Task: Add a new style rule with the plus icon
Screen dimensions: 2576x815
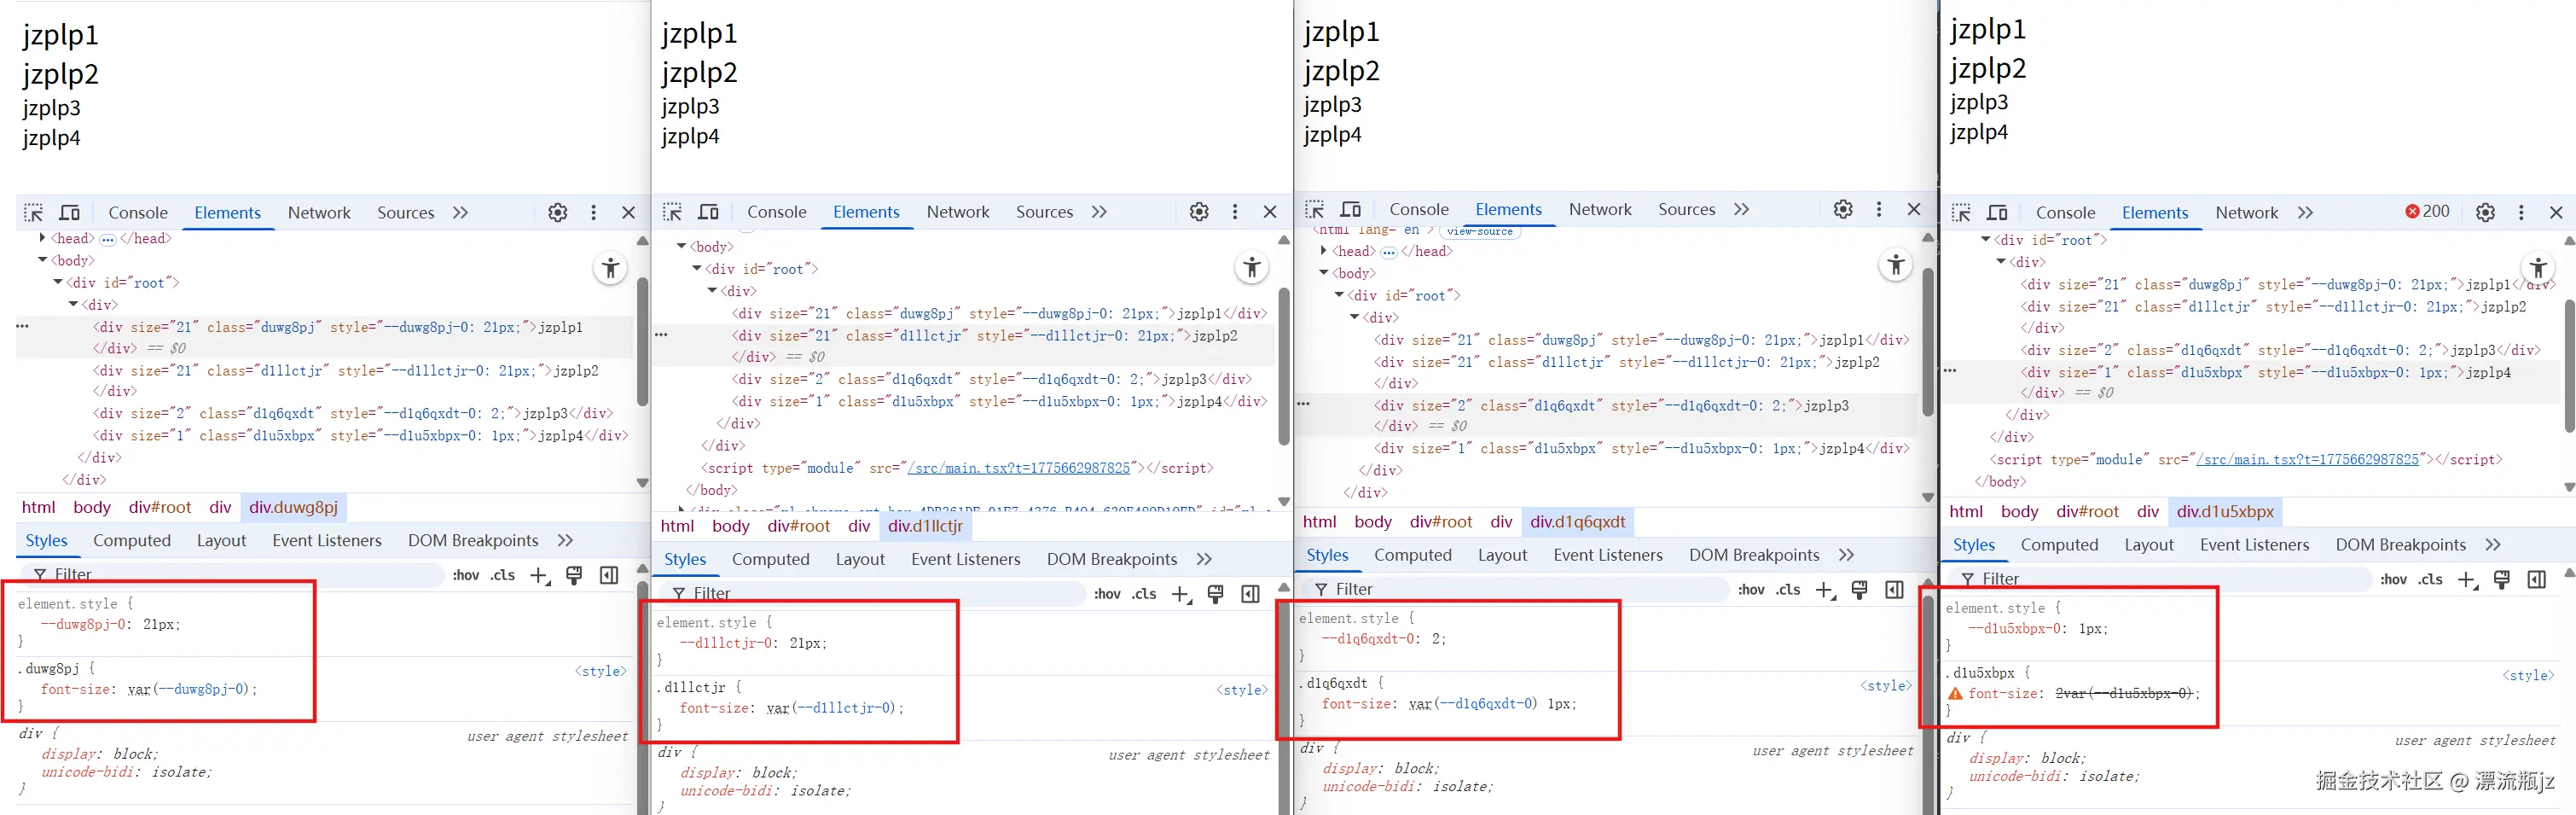Action: pos(539,575)
